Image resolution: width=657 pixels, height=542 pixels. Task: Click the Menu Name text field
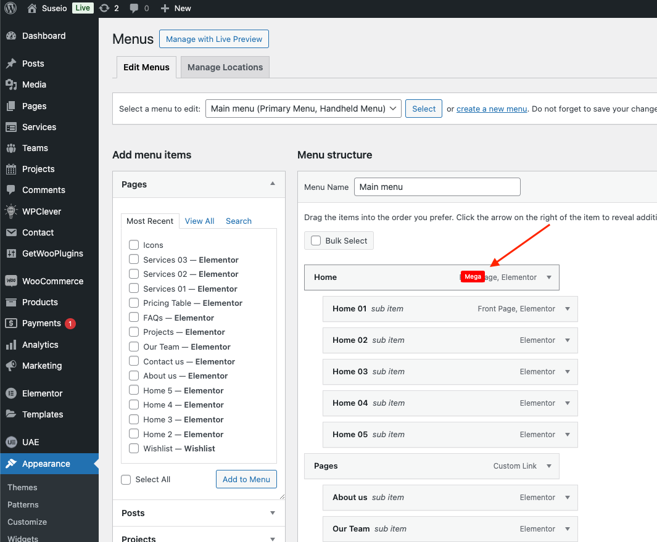(437, 187)
